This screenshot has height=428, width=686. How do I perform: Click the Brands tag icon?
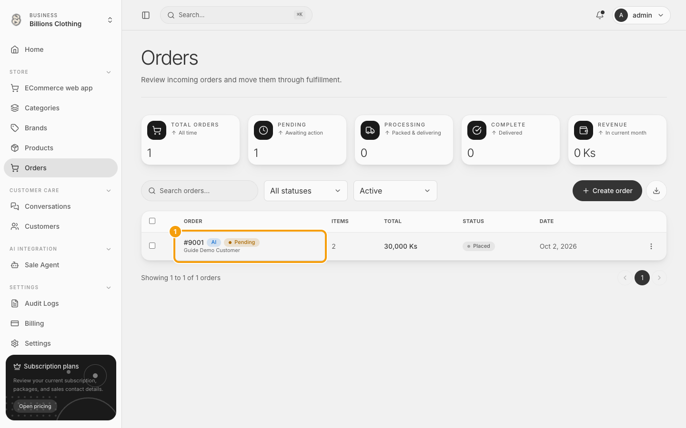coord(15,128)
